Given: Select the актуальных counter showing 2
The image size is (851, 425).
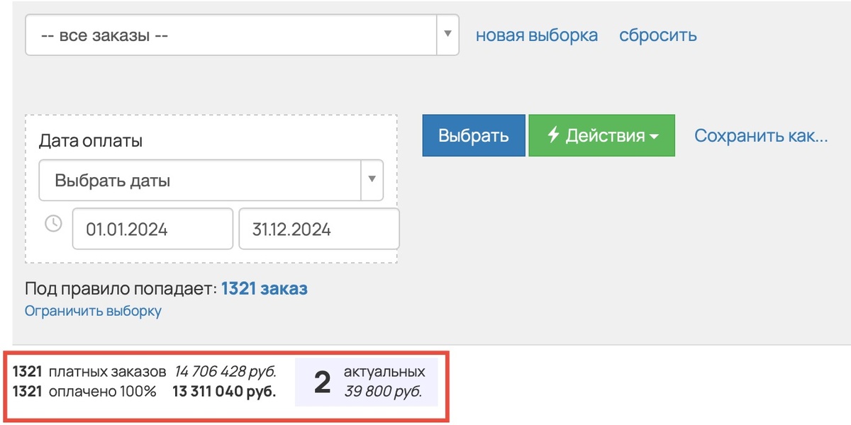Looking at the screenshot, I should point(323,380).
